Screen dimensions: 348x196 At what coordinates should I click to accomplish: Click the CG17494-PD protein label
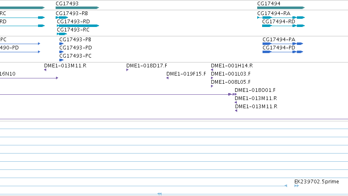point(279,48)
